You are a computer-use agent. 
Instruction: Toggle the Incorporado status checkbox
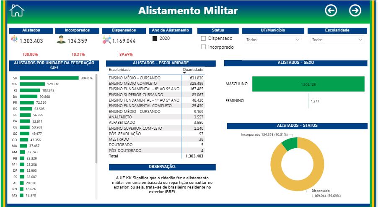204,47
